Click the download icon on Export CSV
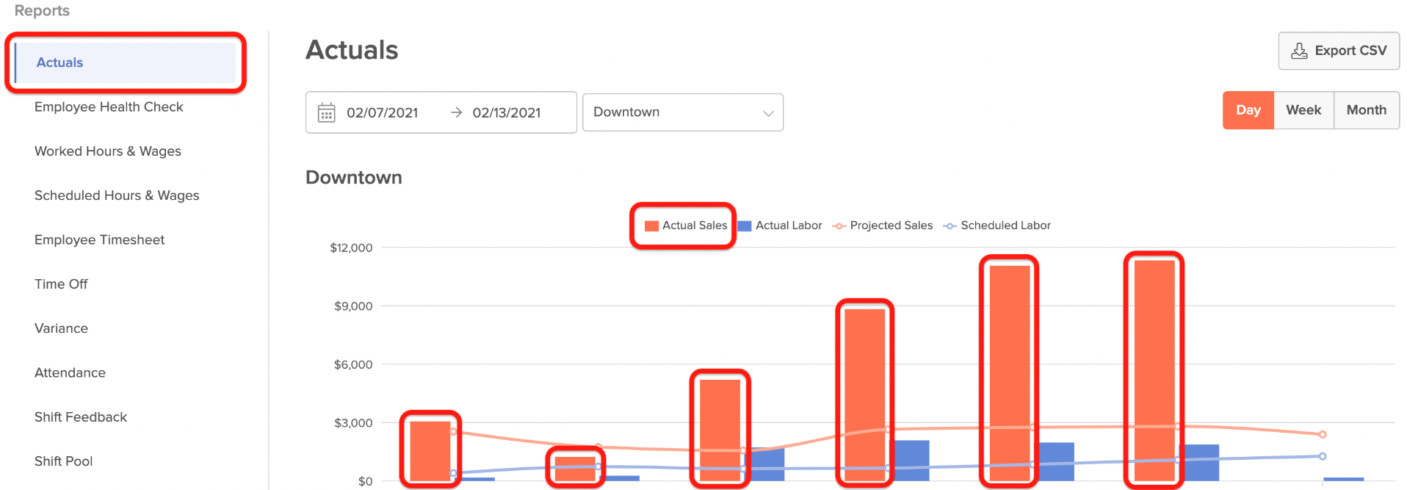The width and height of the screenshot is (1407, 490). 1299,51
